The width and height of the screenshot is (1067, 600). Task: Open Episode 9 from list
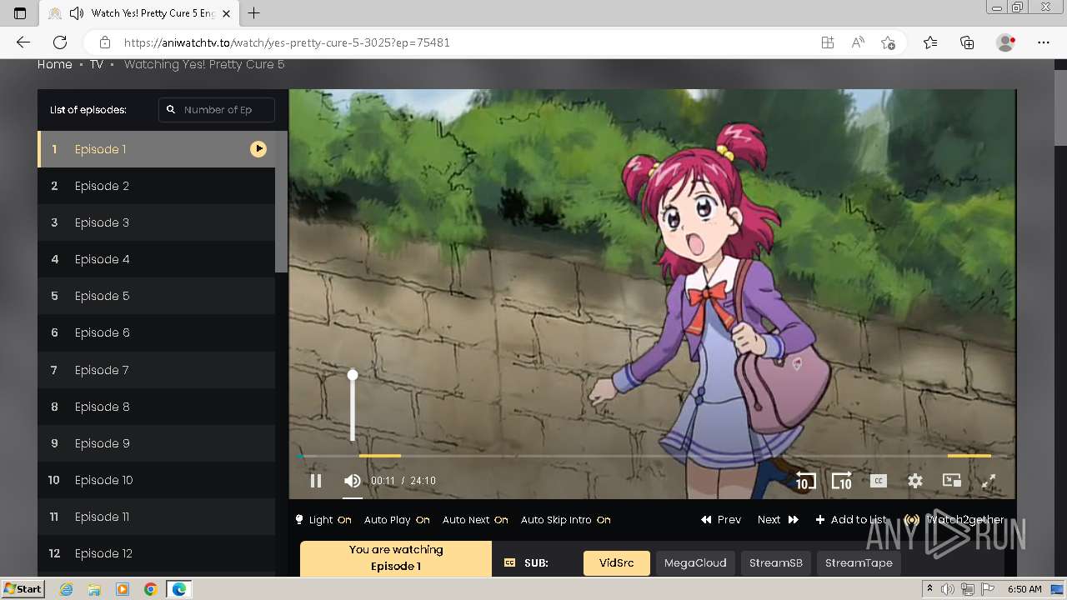tap(156, 443)
